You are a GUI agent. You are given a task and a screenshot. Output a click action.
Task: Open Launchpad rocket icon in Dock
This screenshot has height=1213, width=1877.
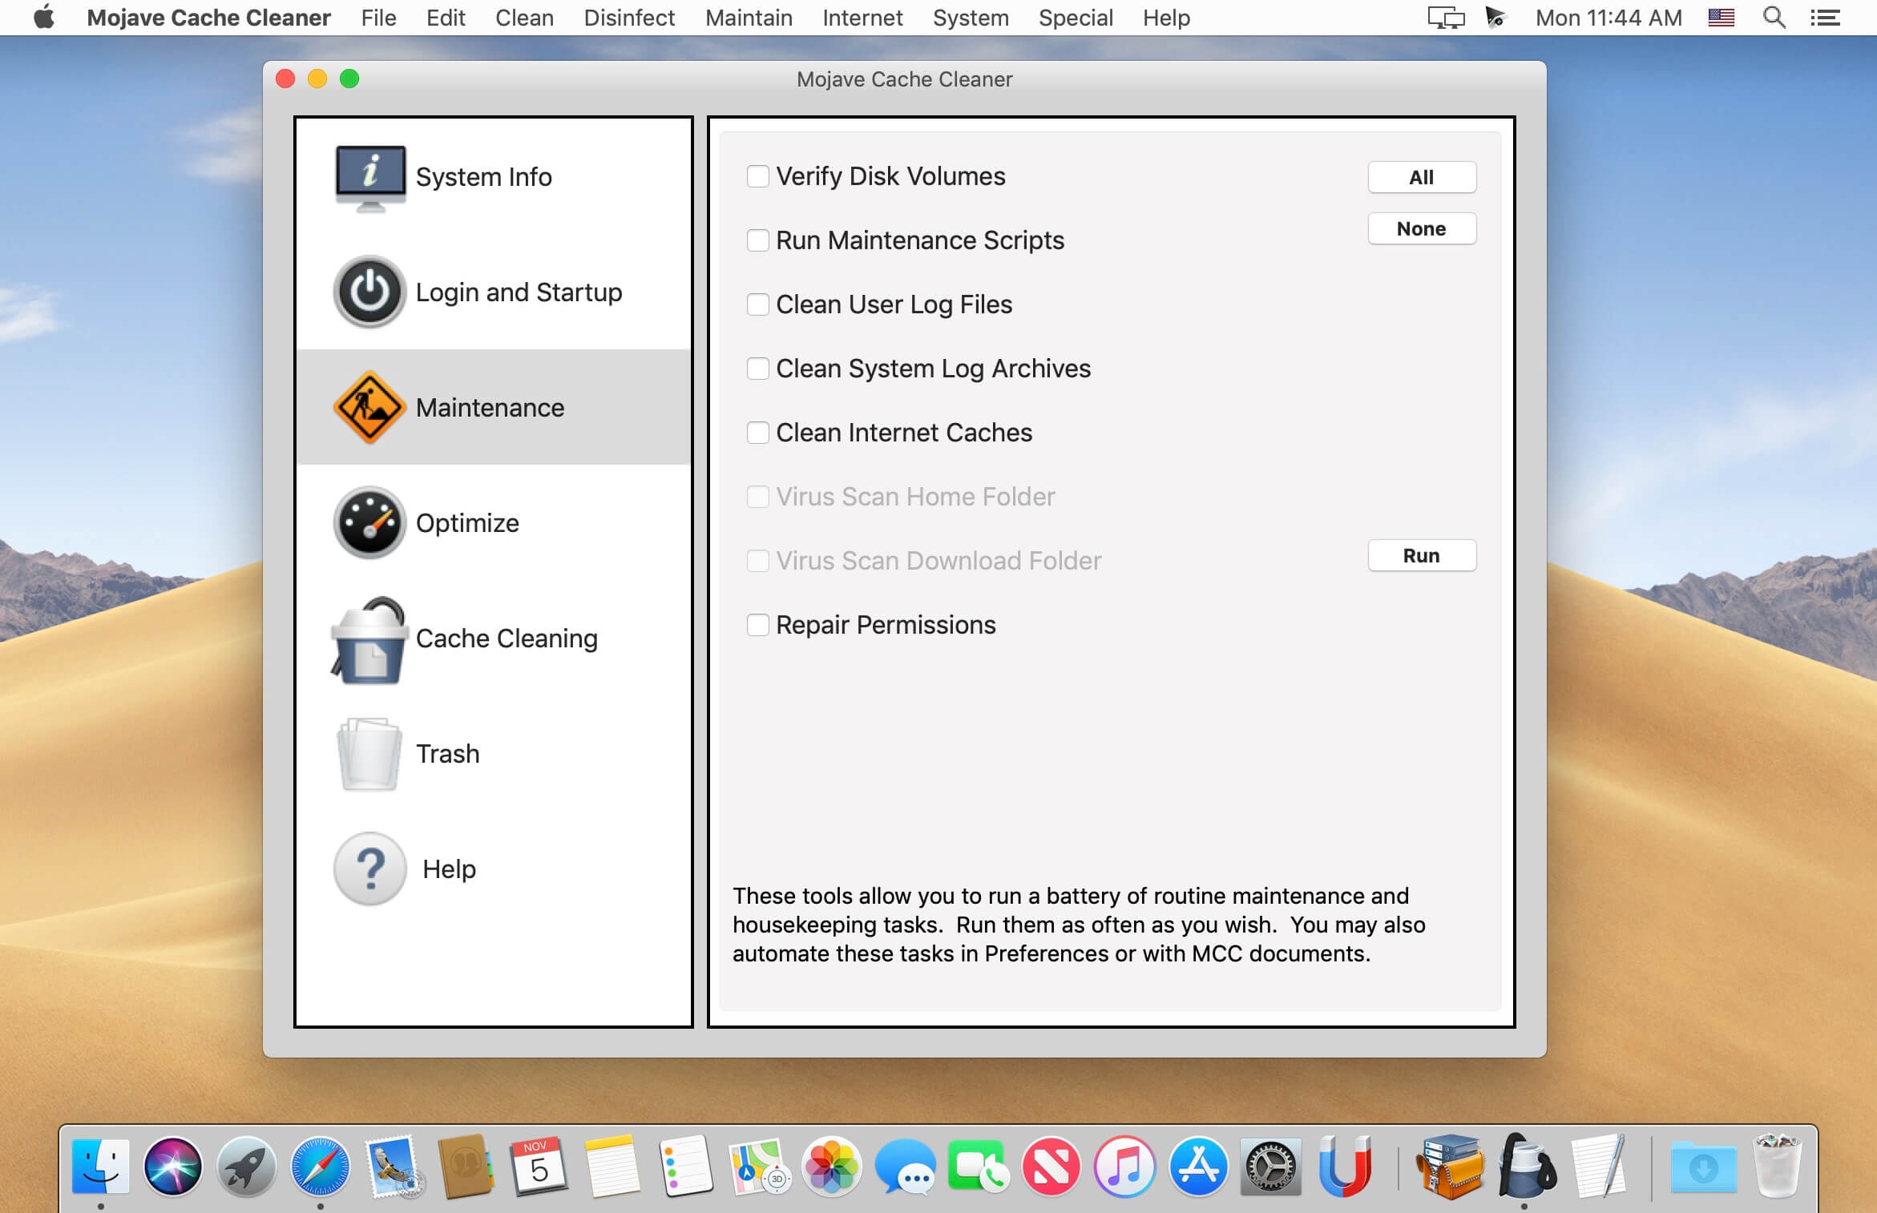[x=246, y=1166]
